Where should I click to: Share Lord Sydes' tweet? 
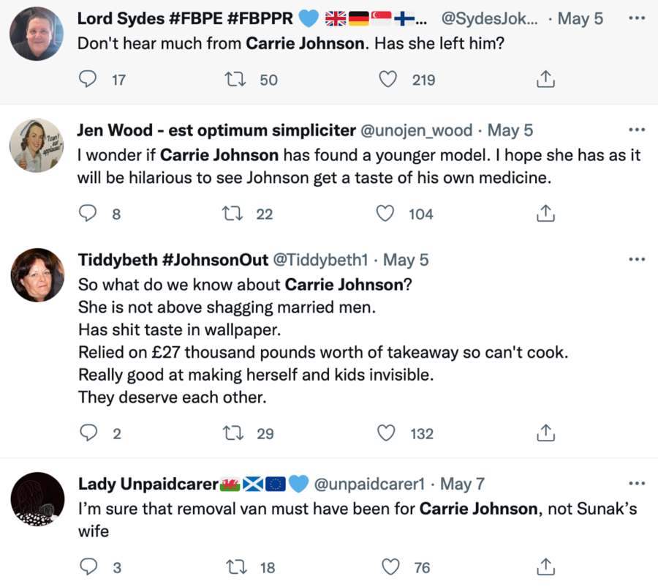[x=545, y=80]
